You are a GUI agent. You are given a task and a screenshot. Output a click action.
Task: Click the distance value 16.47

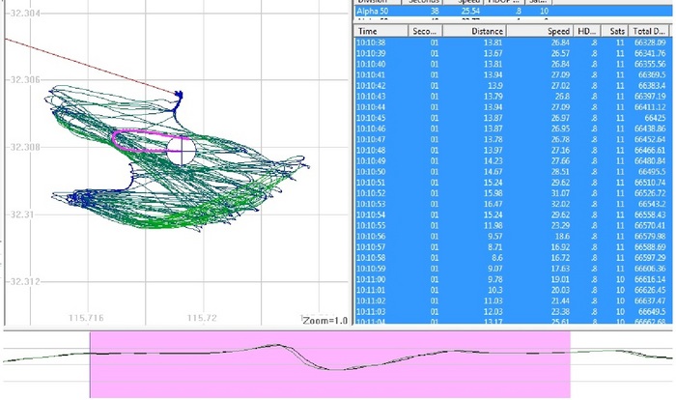pos(493,204)
